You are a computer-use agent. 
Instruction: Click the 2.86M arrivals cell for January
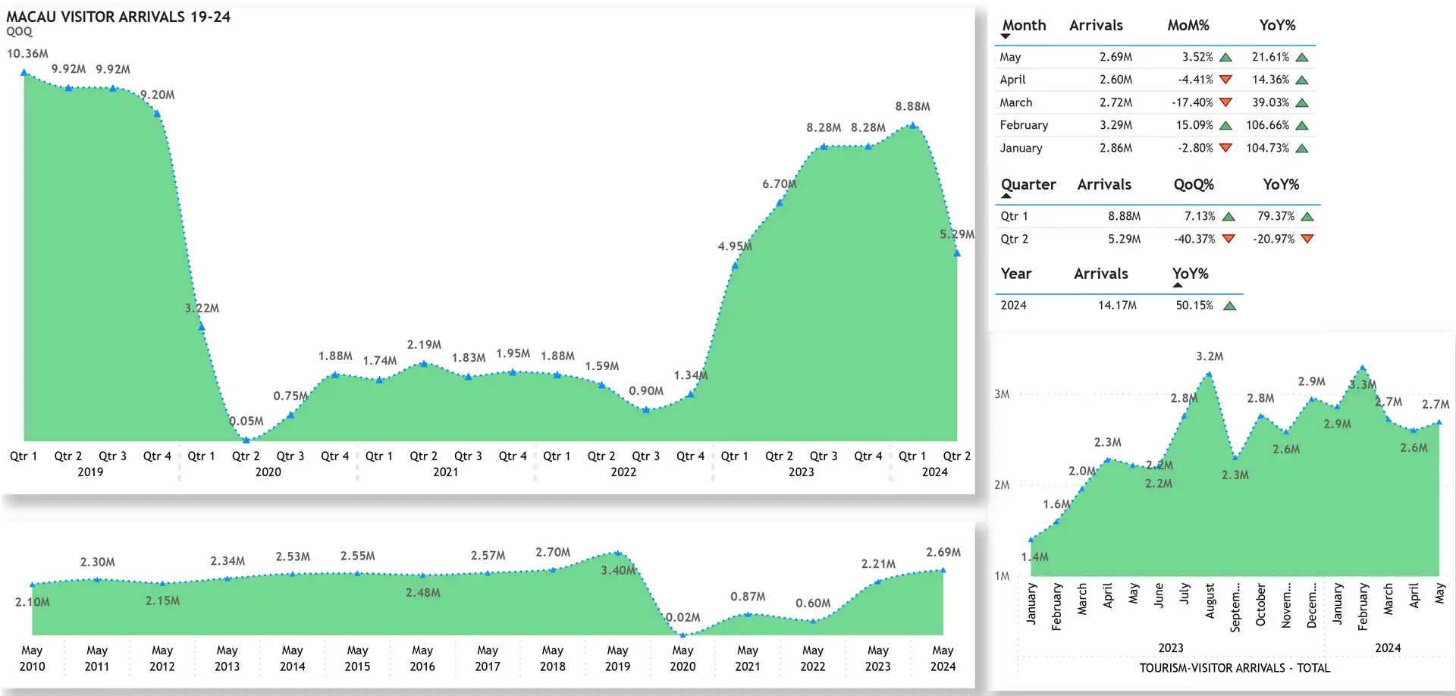pyautogui.click(x=1116, y=148)
